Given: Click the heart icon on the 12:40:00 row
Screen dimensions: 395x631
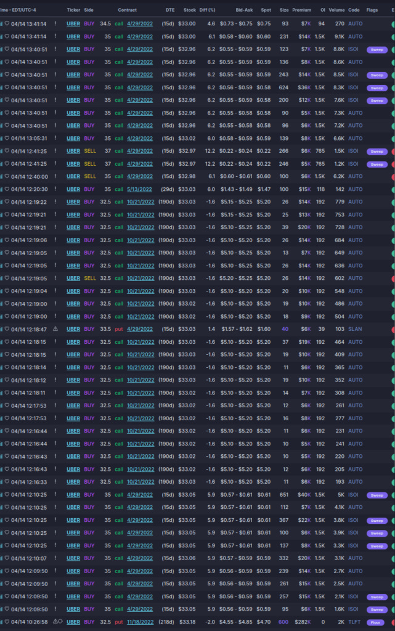Looking at the screenshot, I should pyautogui.click(x=7, y=176).
